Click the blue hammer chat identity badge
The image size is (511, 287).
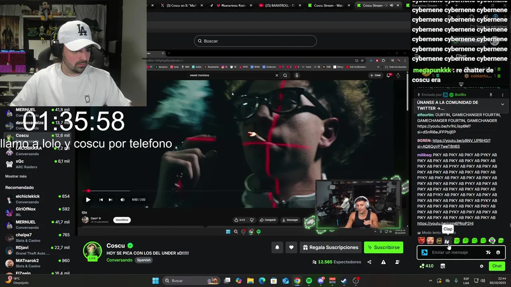coord(424,252)
